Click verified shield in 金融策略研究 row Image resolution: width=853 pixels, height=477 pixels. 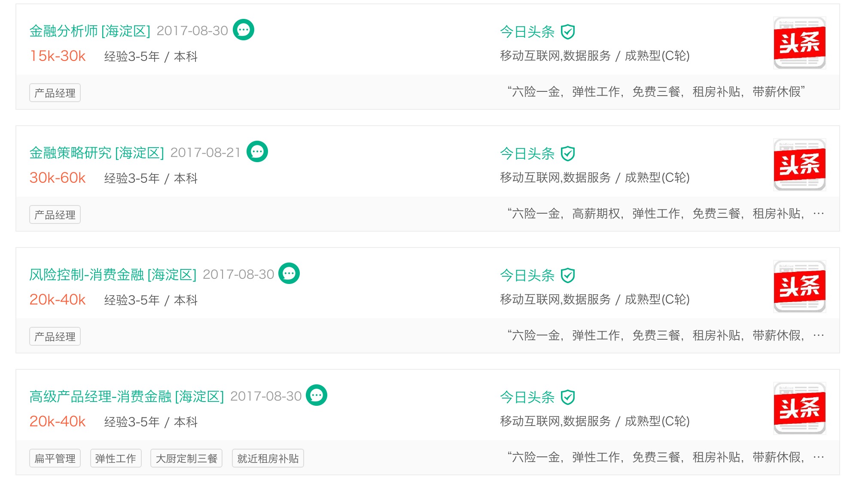pos(568,154)
